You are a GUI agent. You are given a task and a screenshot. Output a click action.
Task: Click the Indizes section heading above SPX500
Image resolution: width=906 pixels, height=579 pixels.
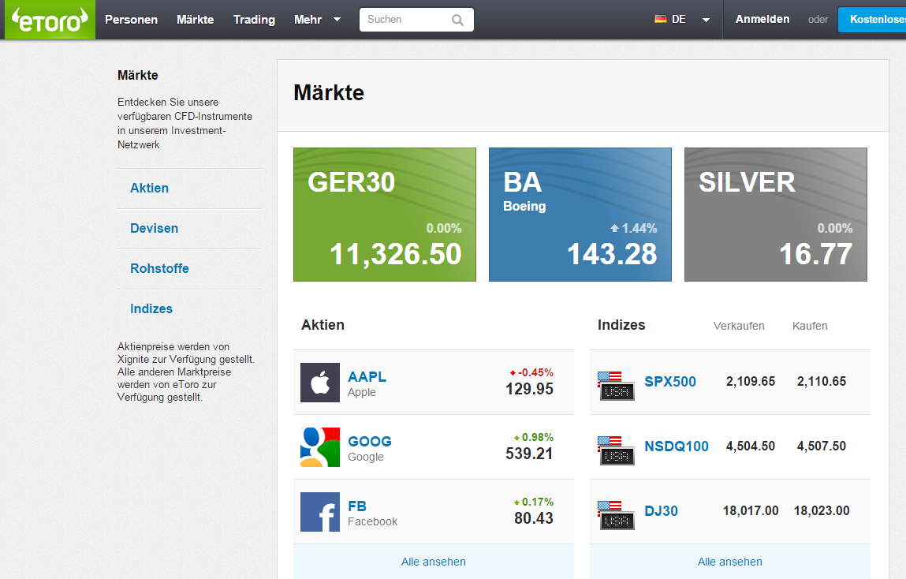coord(621,325)
